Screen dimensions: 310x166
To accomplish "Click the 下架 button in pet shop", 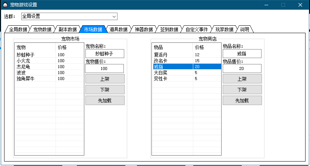I will [x=242, y=90].
